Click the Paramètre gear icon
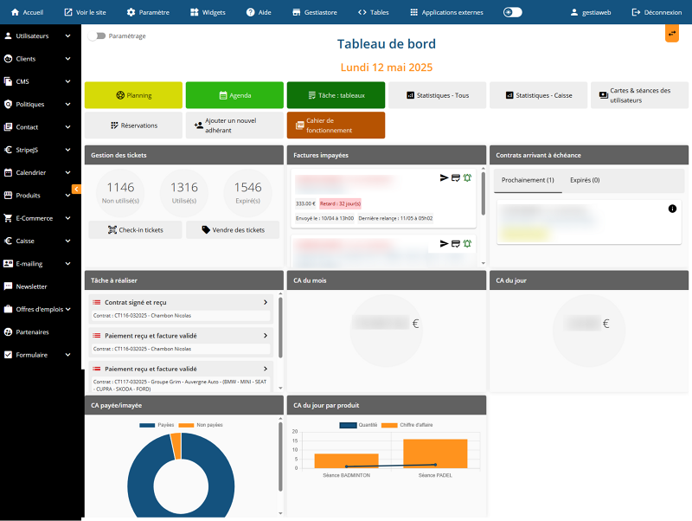 tap(131, 12)
